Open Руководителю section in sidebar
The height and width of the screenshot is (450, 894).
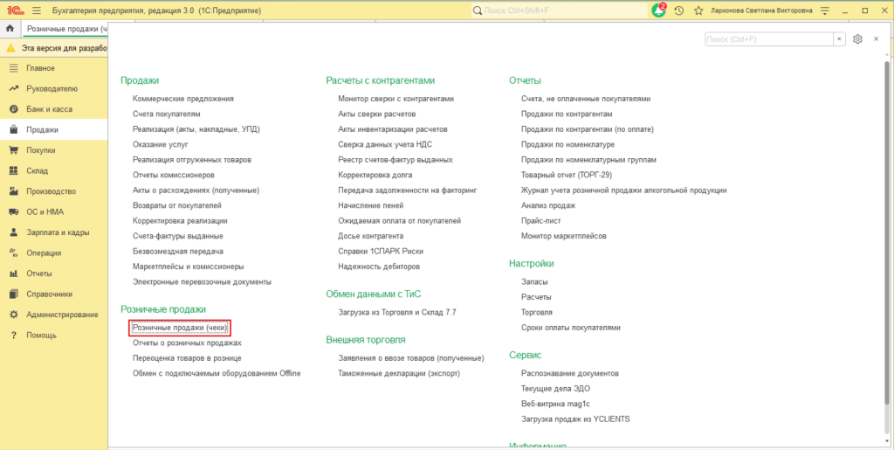tap(52, 88)
